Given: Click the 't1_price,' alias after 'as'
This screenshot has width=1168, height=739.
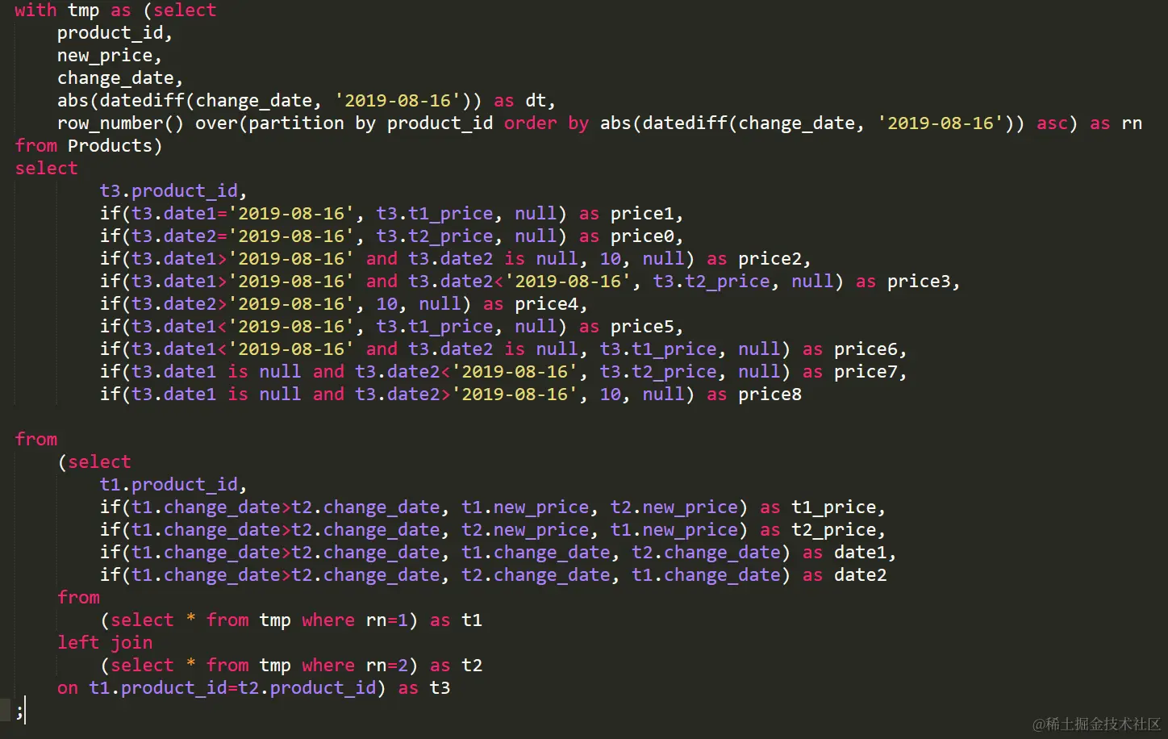Looking at the screenshot, I should (x=839, y=507).
